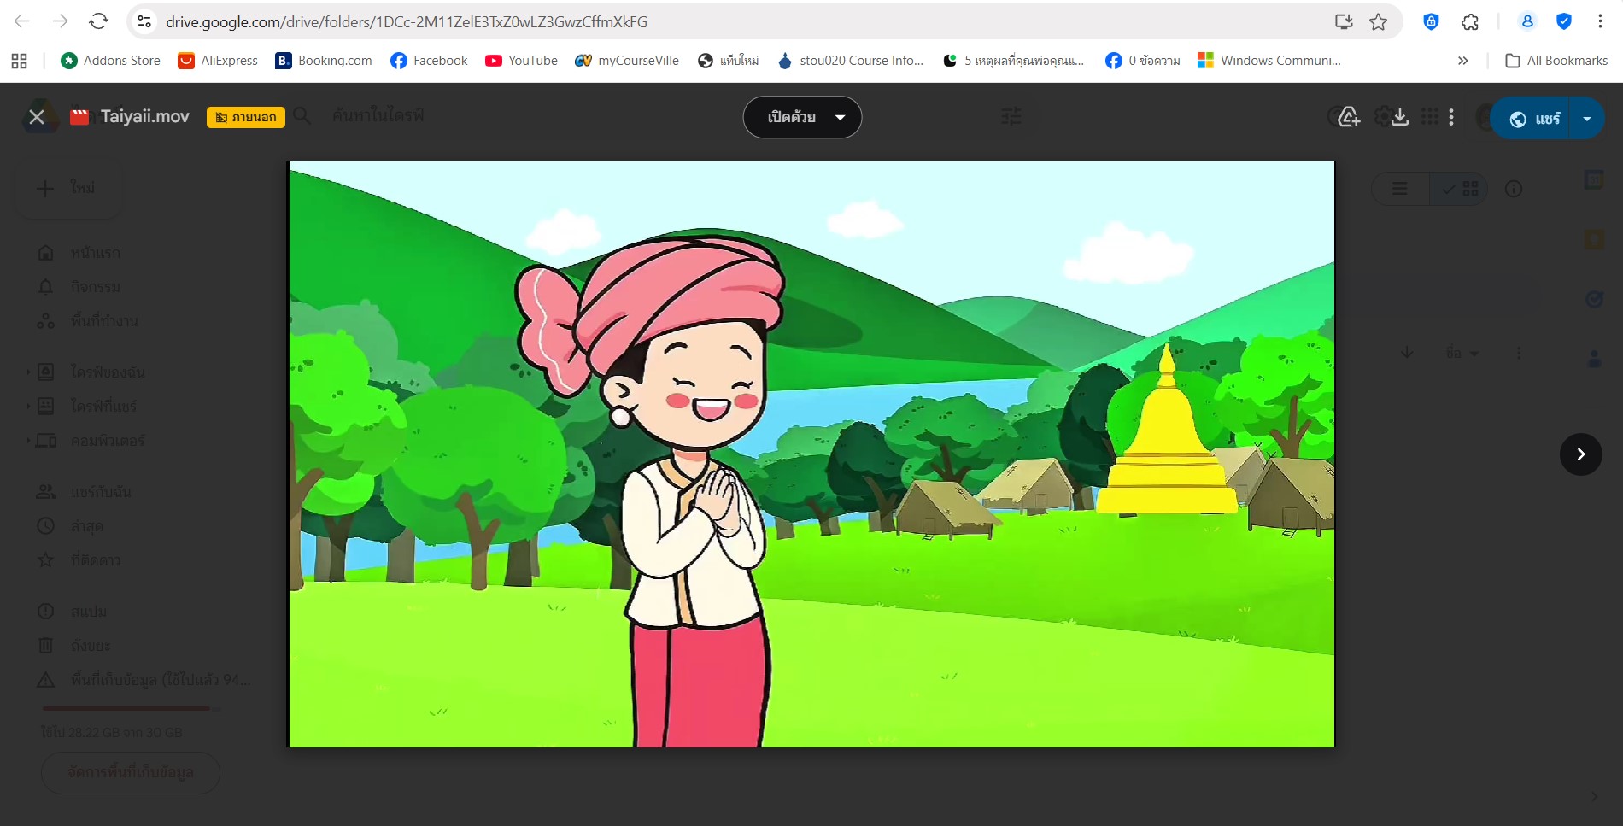The image size is (1623, 826).
Task: Open more actions three-dot menu in preview
Action: pyautogui.click(x=1451, y=117)
